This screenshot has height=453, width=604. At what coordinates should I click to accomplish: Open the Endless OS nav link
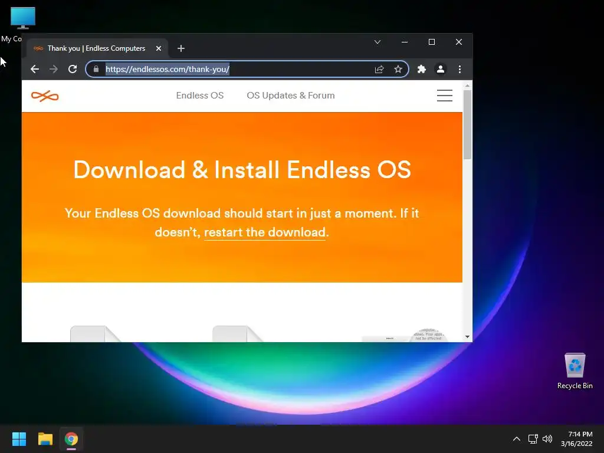click(200, 96)
